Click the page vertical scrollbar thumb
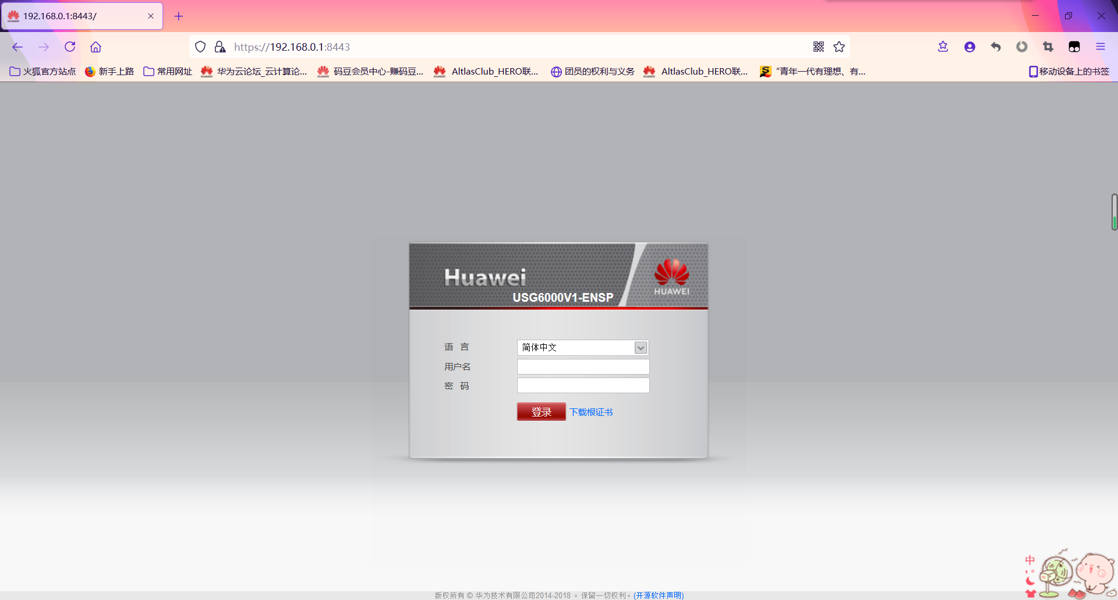Screen dimensions: 1118x600 click(x=1114, y=212)
